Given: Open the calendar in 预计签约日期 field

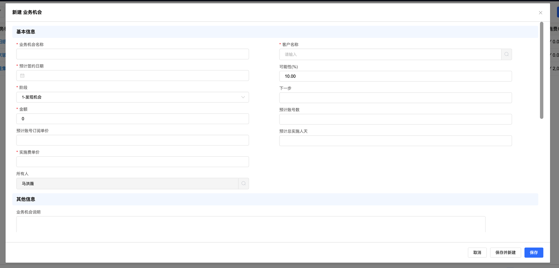Looking at the screenshot, I should click(x=22, y=76).
